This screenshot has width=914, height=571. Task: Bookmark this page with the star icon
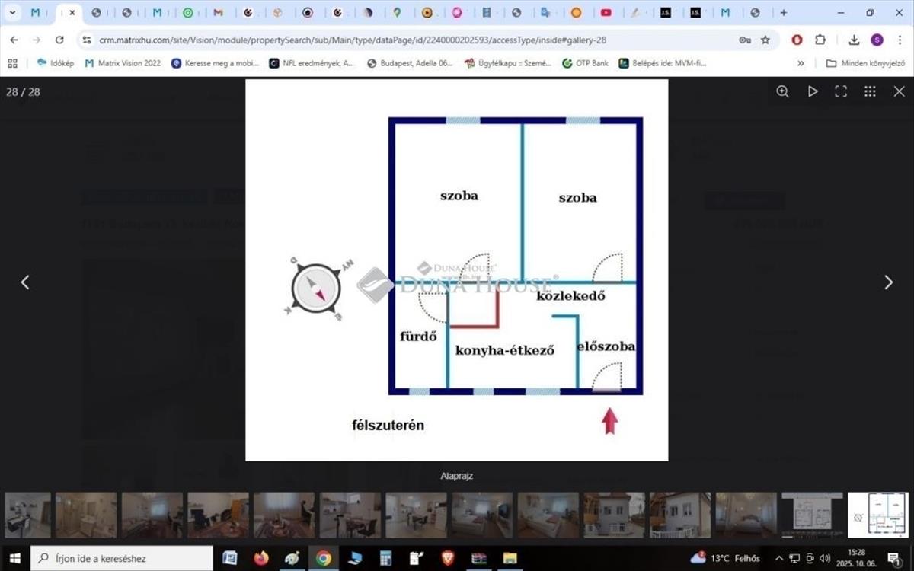765,40
